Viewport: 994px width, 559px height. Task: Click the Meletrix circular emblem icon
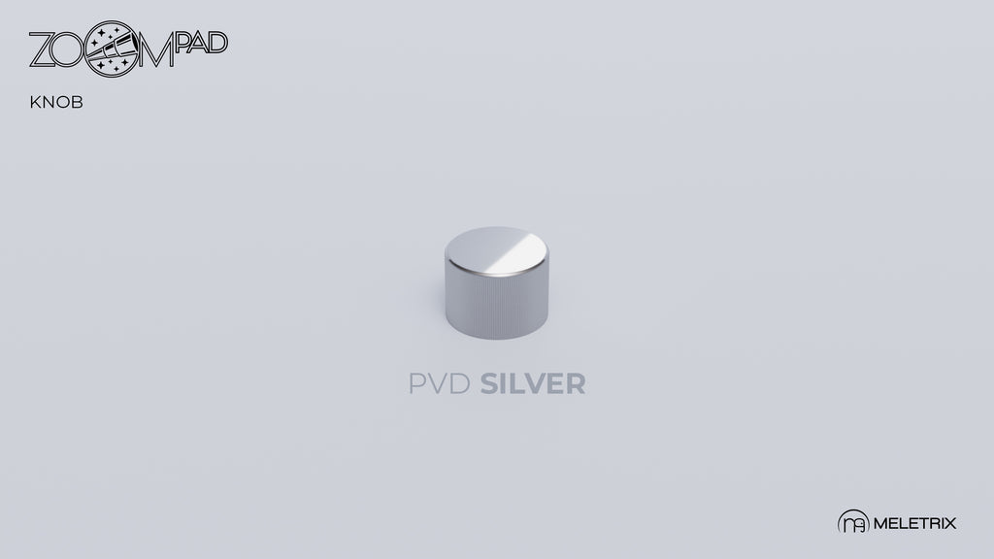point(853,522)
